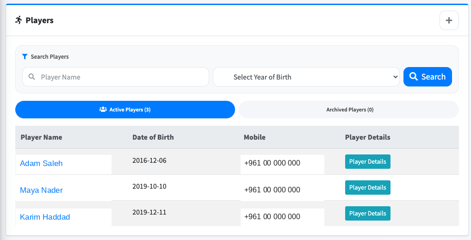
Task: Click the magnifier icon inside Player Name field
Action: point(31,77)
